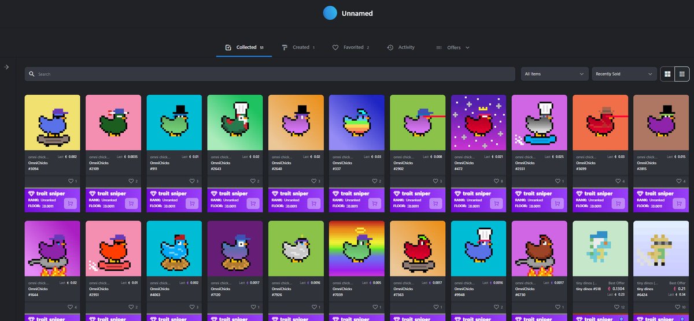Heart the OmniChicks #1644 card

coord(71,307)
